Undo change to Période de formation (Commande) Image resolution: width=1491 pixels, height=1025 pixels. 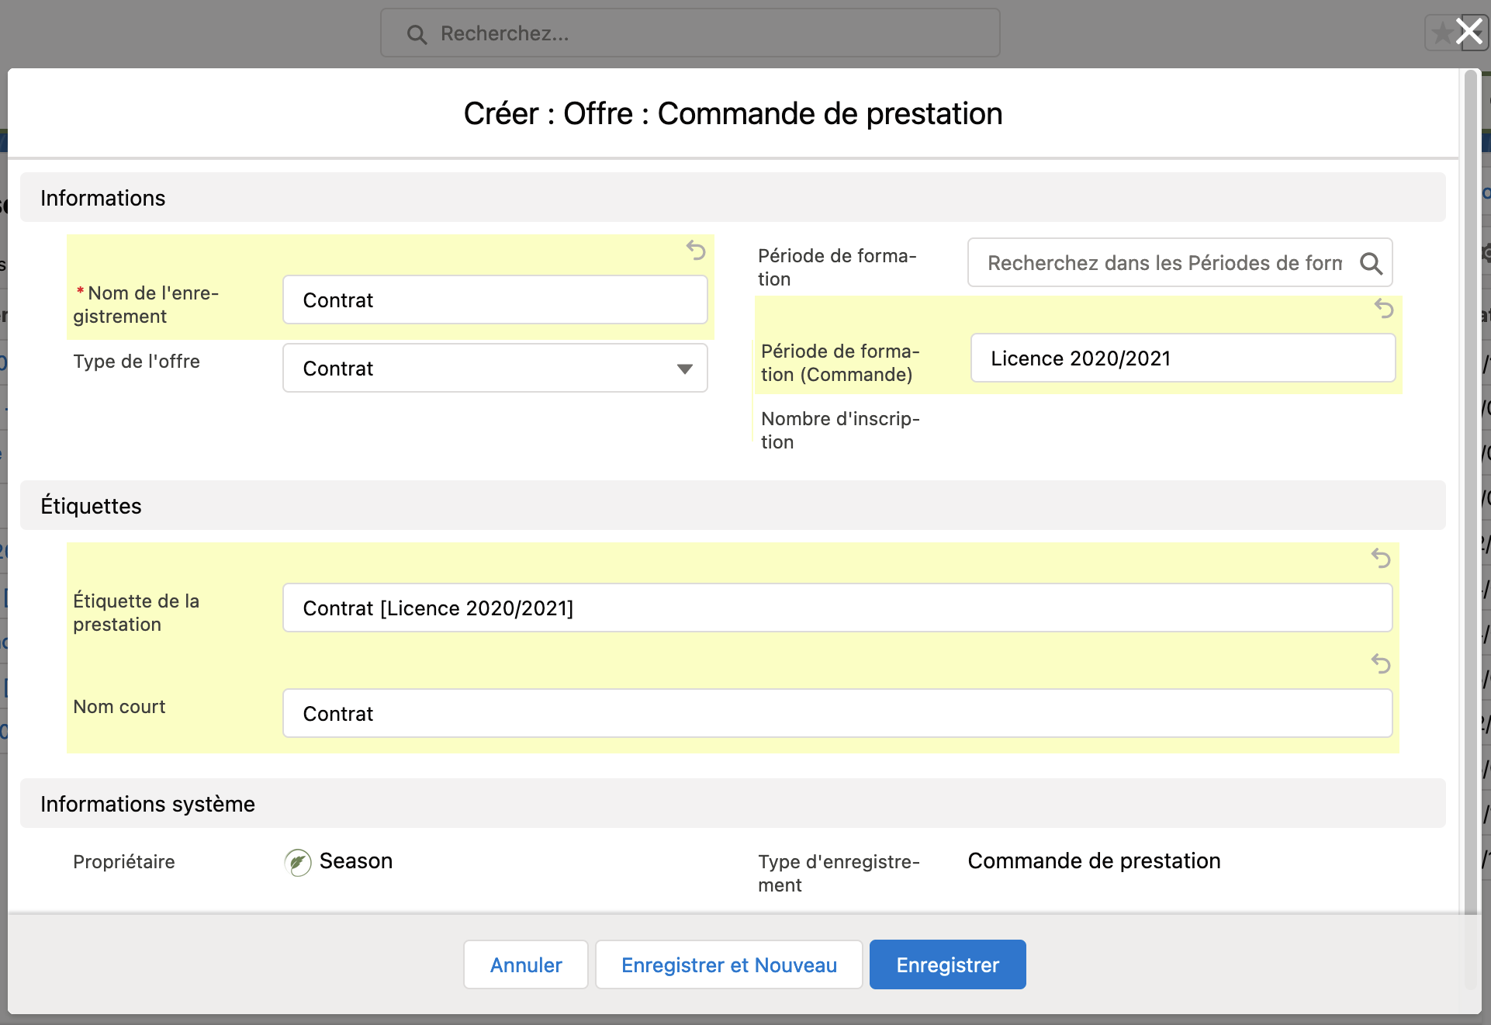point(1384,309)
